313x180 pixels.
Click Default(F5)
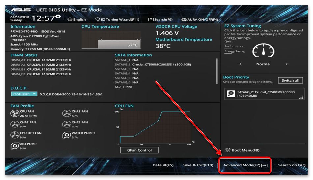point(163,165)
